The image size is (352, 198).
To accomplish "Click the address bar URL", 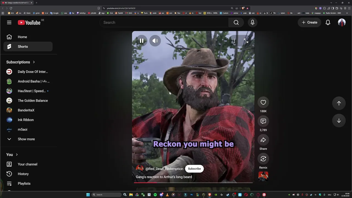I will 121,8.
